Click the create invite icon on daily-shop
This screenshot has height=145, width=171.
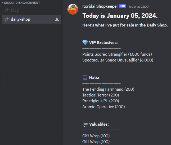coord(57,19)
